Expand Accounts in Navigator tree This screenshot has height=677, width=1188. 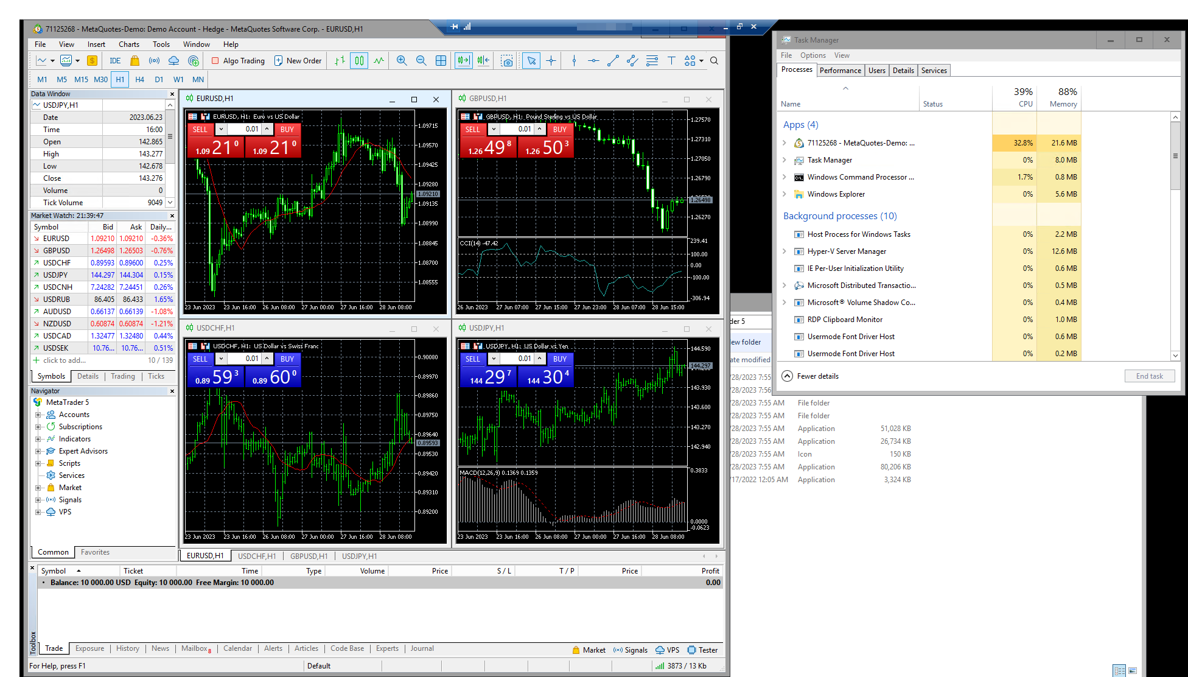click(38, 415)
